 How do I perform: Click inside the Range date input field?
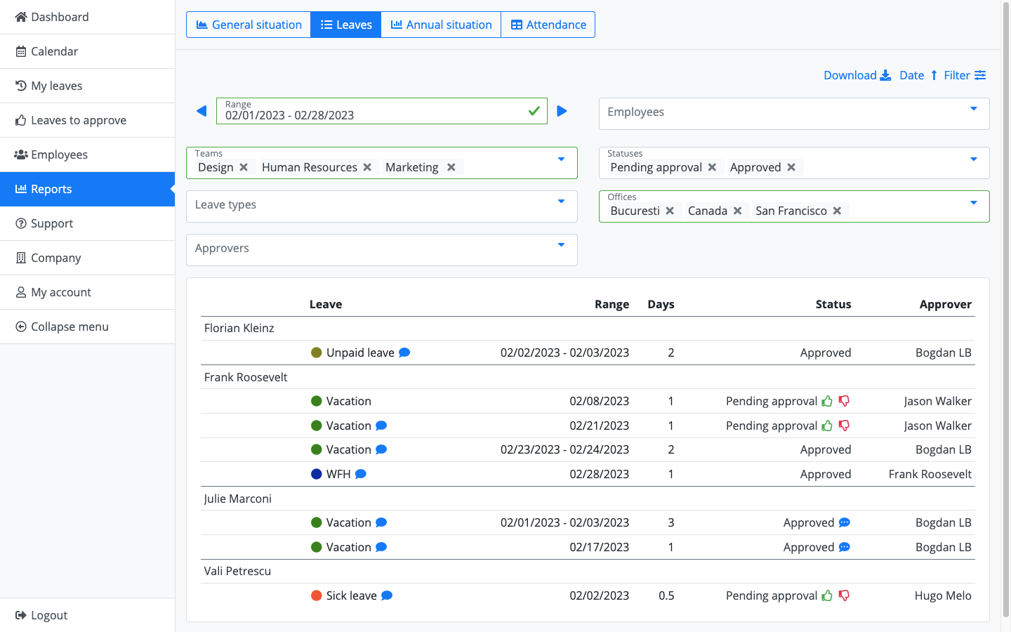click(x=351, y=114)
